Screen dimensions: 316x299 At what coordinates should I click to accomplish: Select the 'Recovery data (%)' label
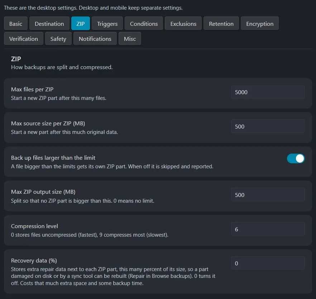[x=34, y=261]
